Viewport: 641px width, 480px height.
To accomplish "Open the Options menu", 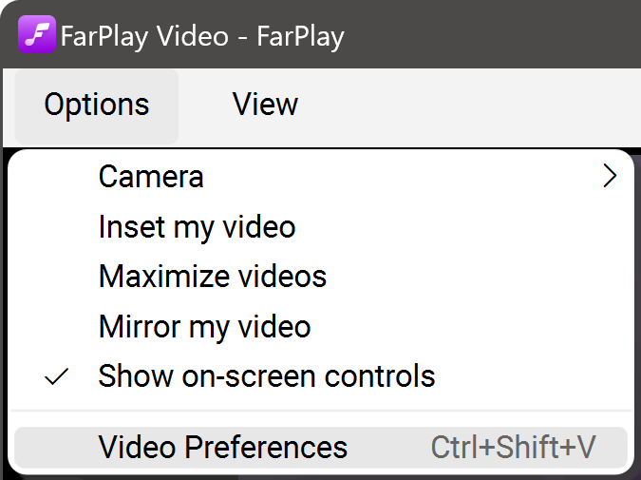I will click(96, 104).
